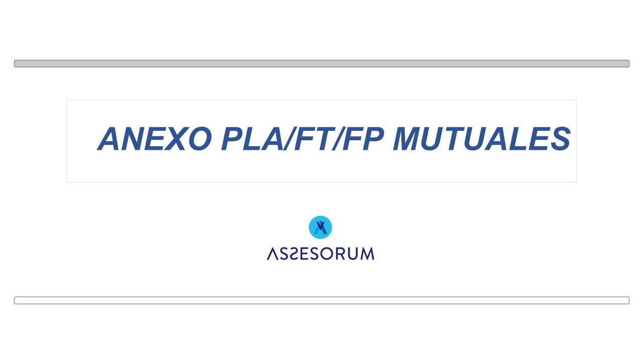Click the white outlined bar below the logo
This screenshot has width=643, height=362.
tap(321, 300)
